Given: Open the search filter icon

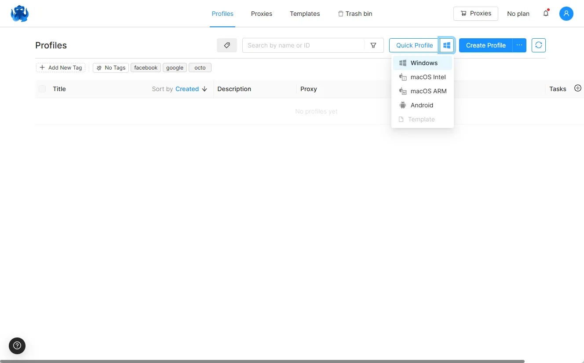Looking at the screenshot, I should click(x=373, y=45).
